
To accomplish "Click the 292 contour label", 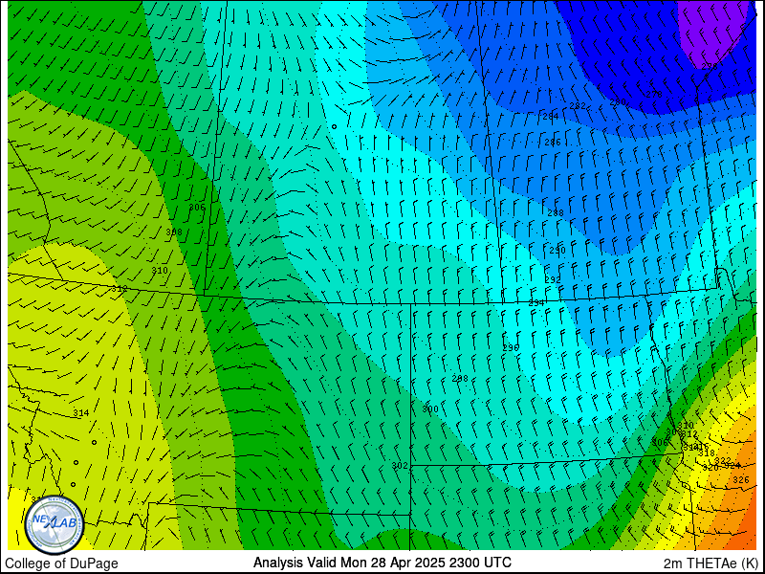I will [553, 280].
